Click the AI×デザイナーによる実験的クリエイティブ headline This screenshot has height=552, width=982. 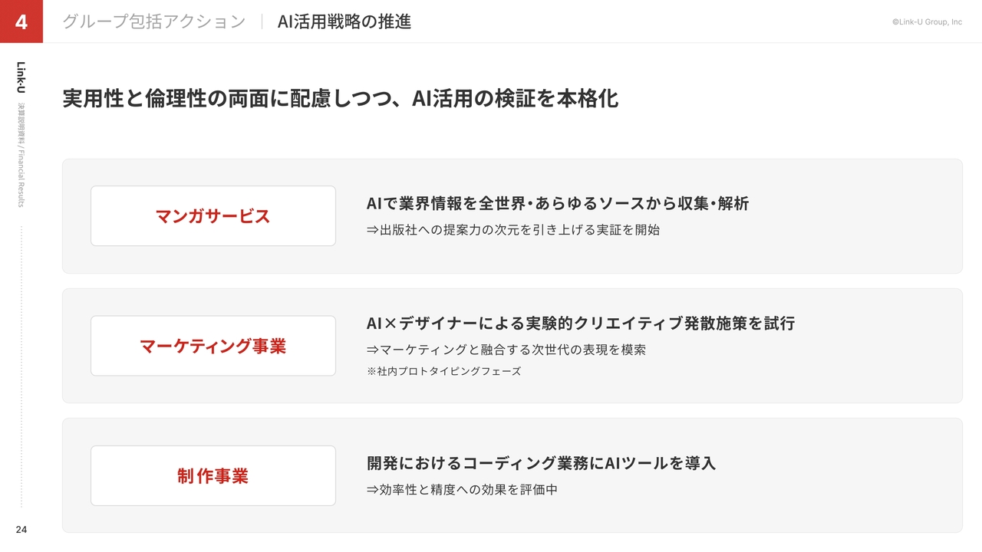(x=581, y=324)
